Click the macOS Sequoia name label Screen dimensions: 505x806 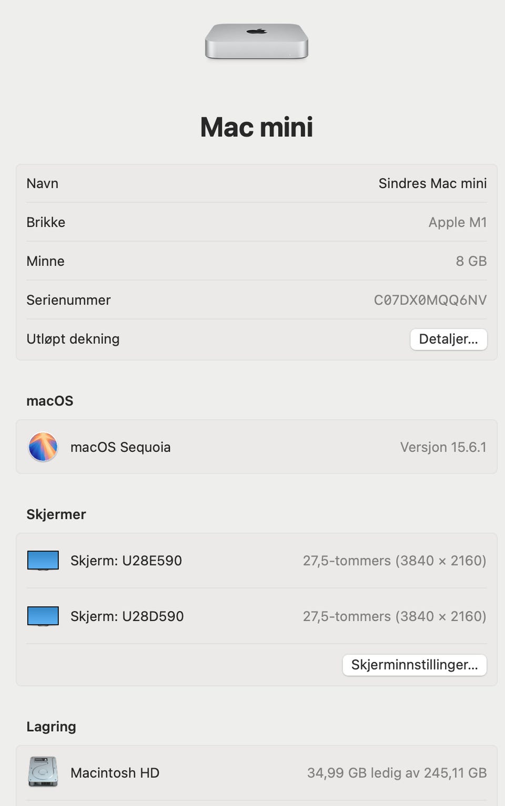tap(120, 447)
